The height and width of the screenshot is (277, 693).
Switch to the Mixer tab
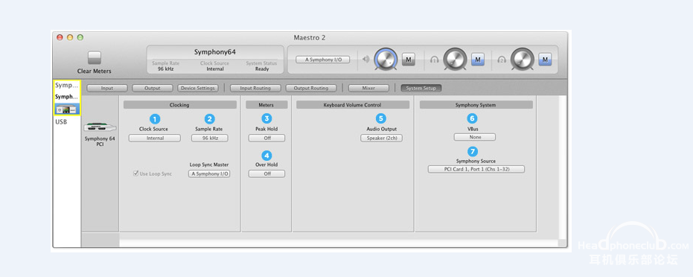pyautogui.click(x=368, y=88)
